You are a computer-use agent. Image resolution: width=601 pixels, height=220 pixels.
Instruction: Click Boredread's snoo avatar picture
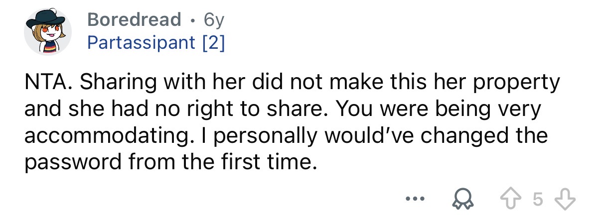point(48,32)
